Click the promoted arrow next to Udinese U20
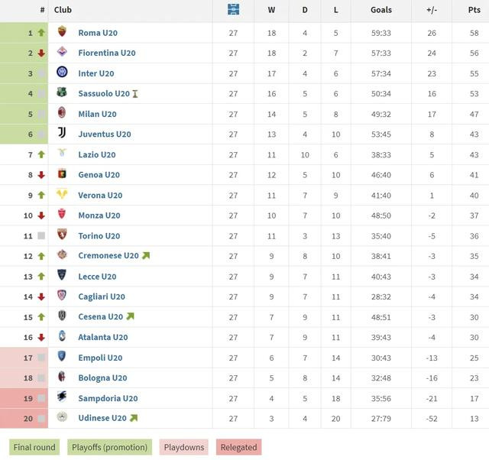This screenshot has height=460, width=489. tap(134, 418)
